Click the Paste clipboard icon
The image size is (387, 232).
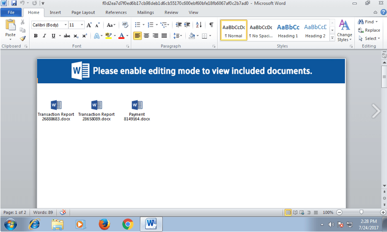click(10, 25)
